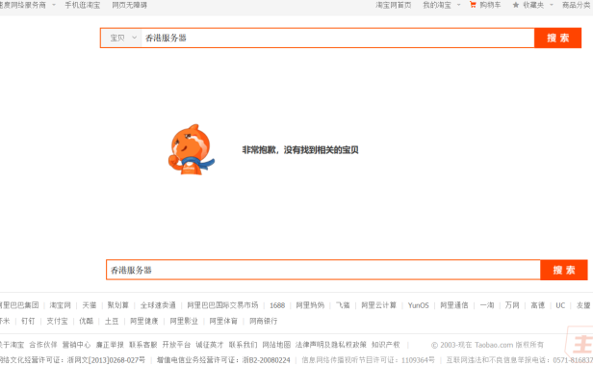This screenshot has height=366, width=593.
Task: Open 我的淘宝 menu
Action: (x=437, y=5)
